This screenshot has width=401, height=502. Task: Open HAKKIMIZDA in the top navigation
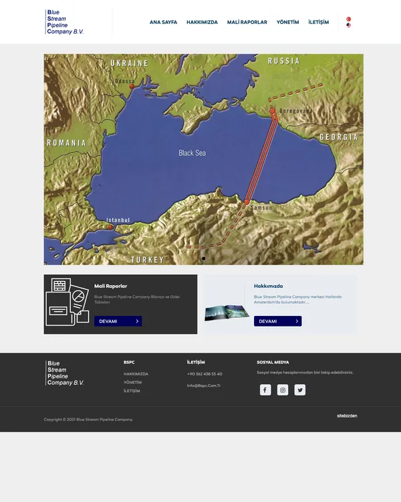pyautogui.click(x=202, y=22)
